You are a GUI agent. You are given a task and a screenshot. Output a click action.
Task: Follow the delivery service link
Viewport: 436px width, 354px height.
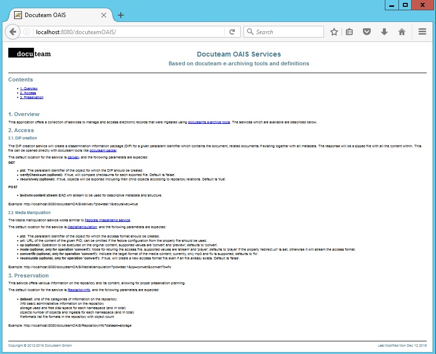click(x=74, y=157)
